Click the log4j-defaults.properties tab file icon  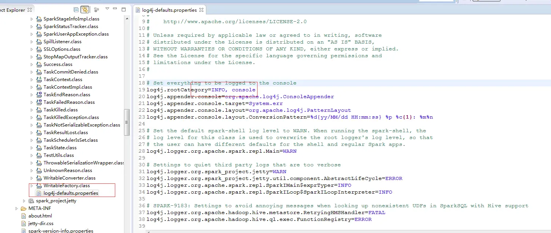pyautogui.click(x=138, y=10)
